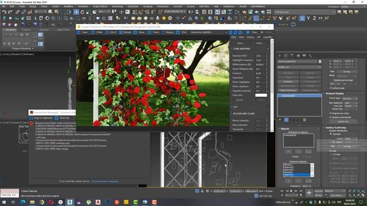Open the Motion tab icon in command panel

point(298,56)
